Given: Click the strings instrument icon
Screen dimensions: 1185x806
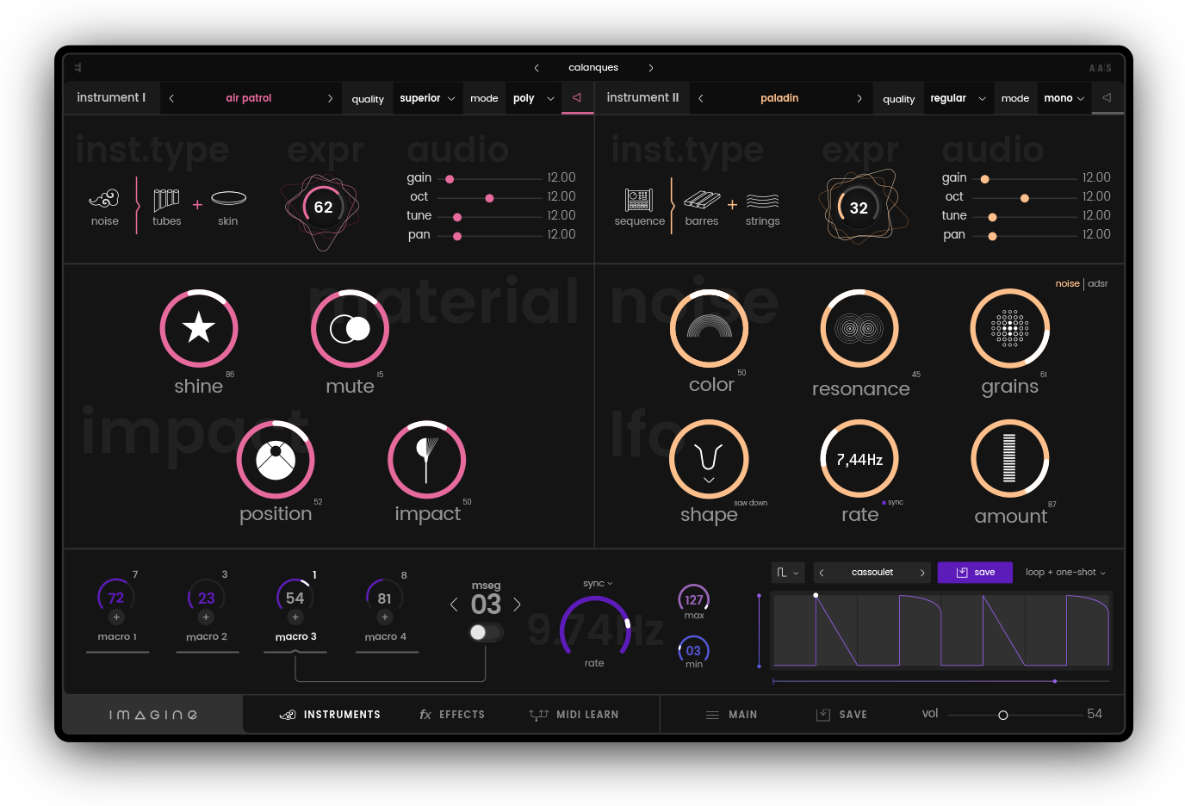Looking at the screenshot, I should 762,201.
